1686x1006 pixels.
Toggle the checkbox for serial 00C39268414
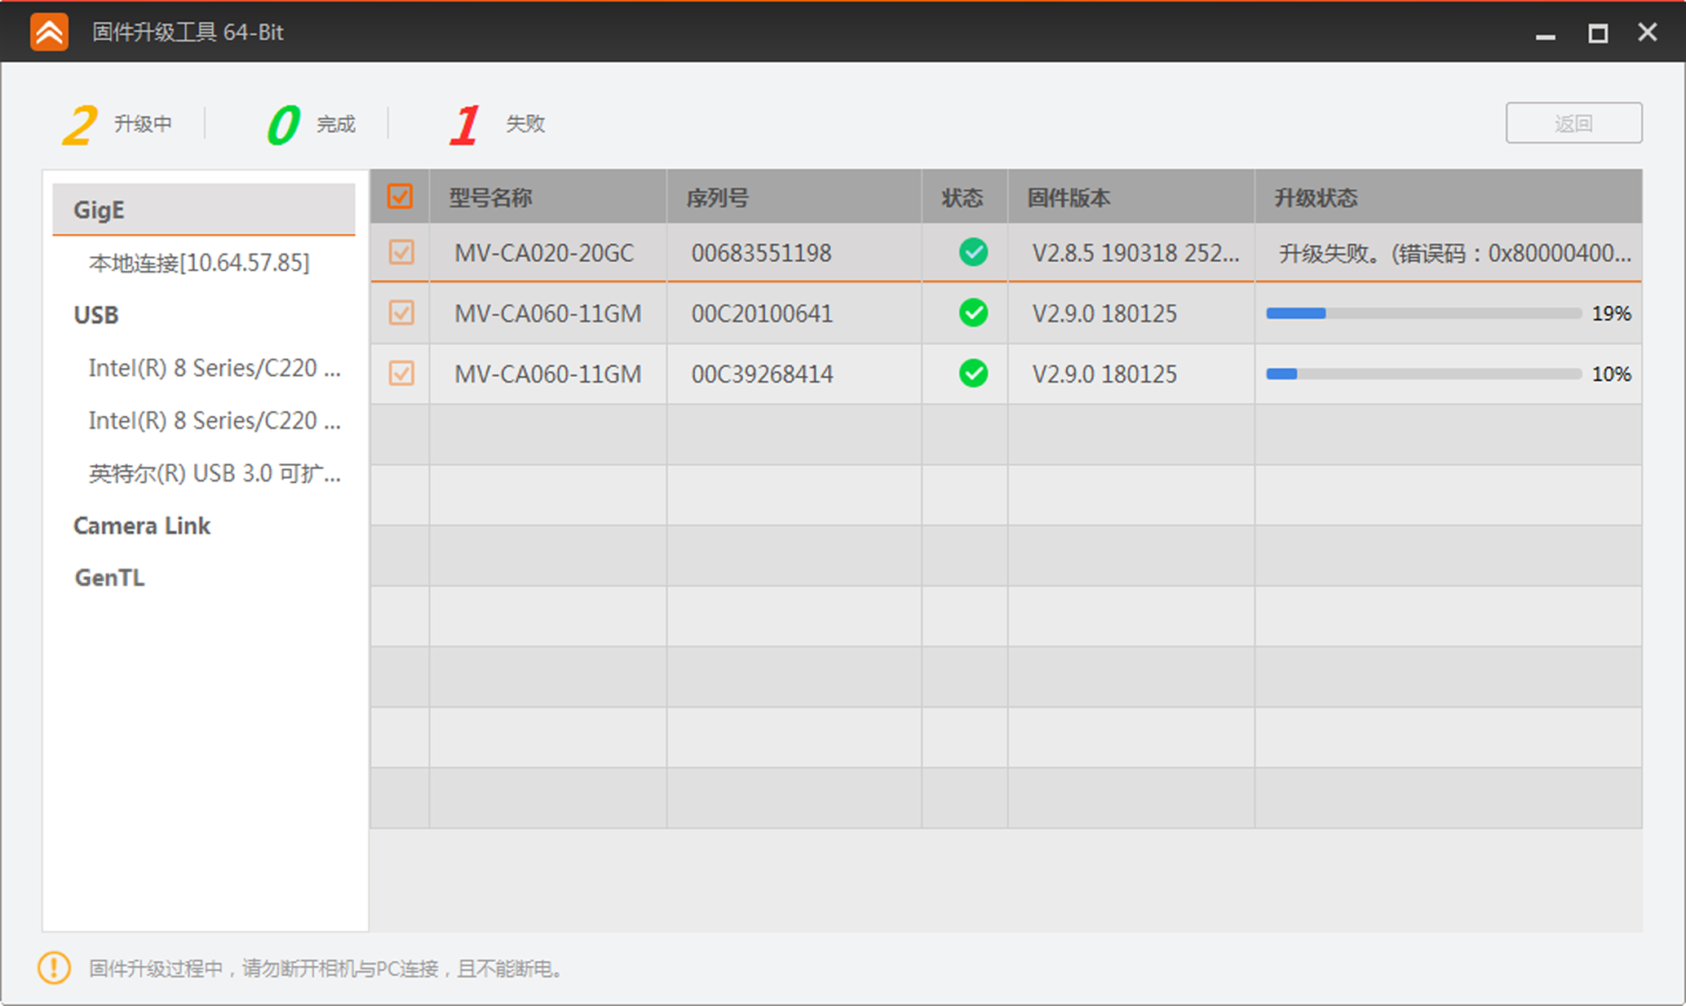[x=400, y=374]
